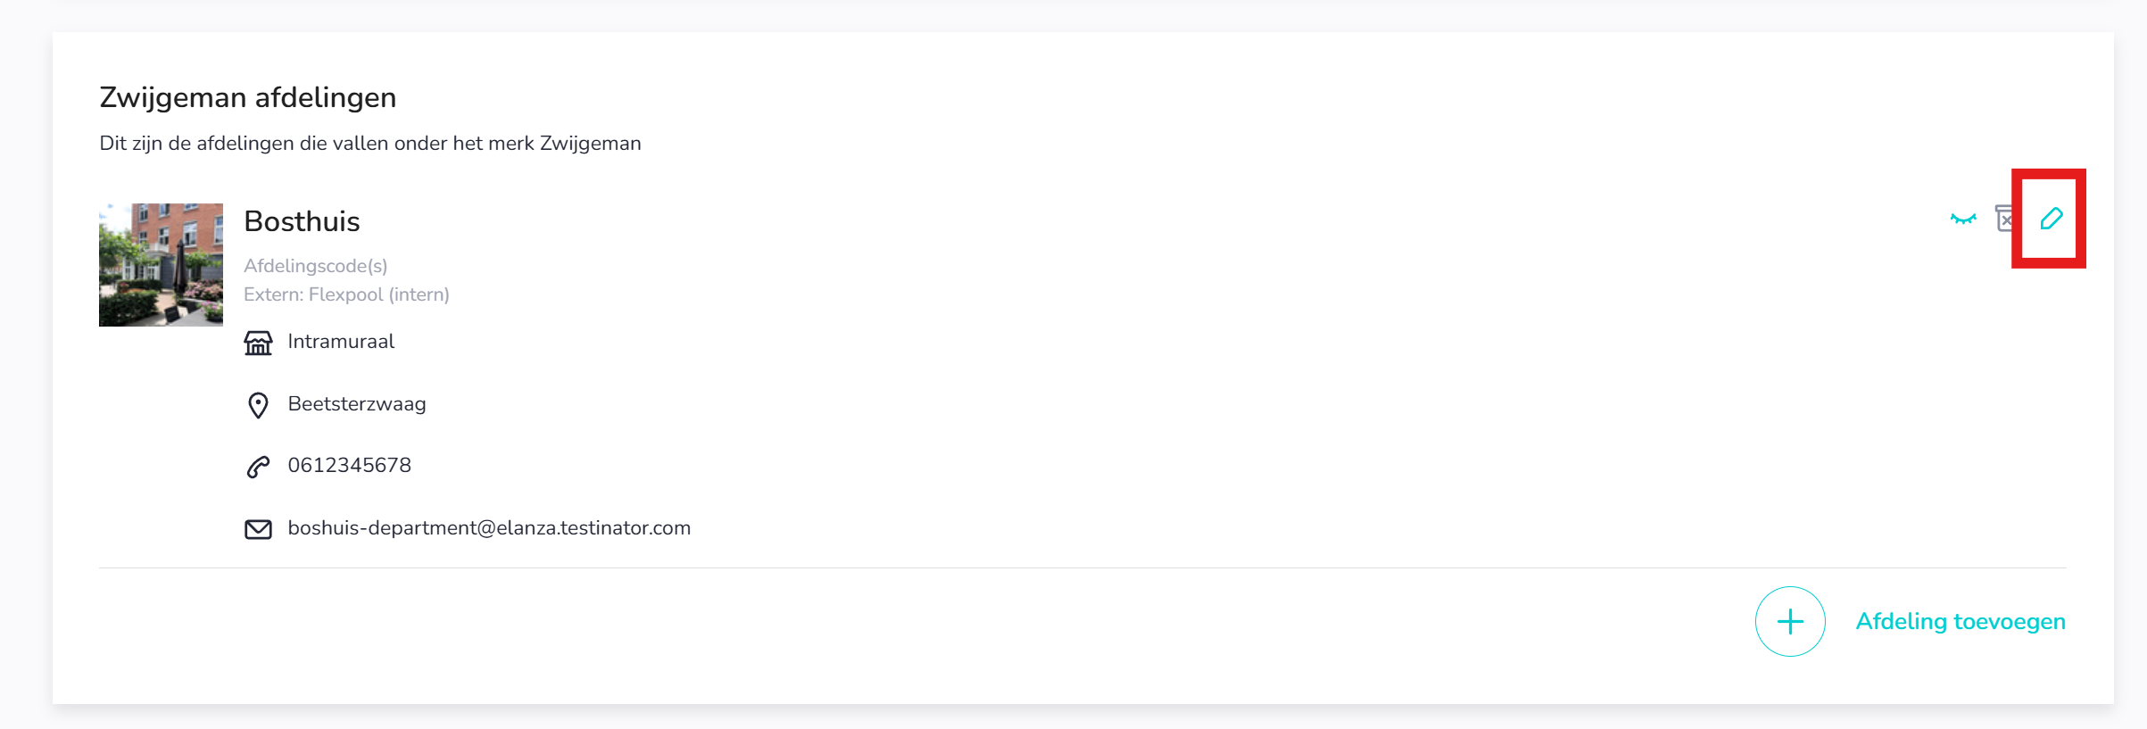The height and width of the screenshot is (729, 2147).
Task: Click the storefront icon beside Intramuraal
Action: 258,343
